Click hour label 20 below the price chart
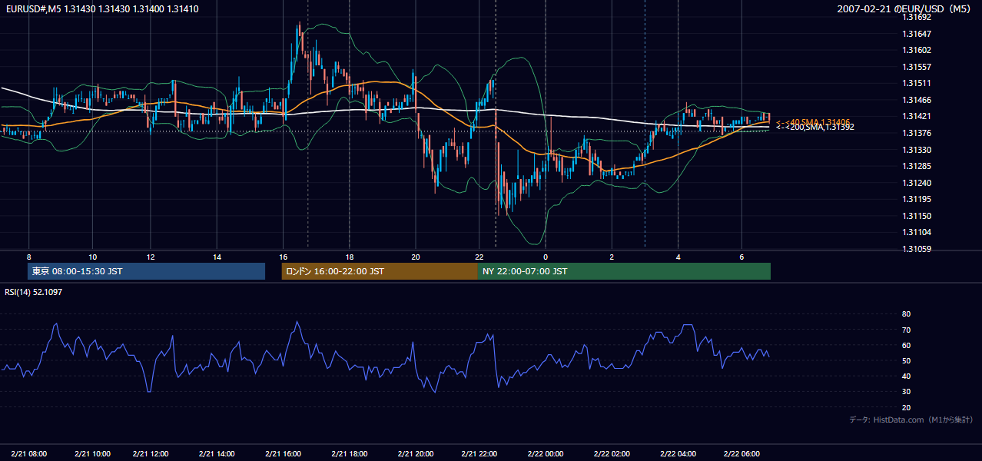This screenshot has height=461, width=982. click(416, 257)
